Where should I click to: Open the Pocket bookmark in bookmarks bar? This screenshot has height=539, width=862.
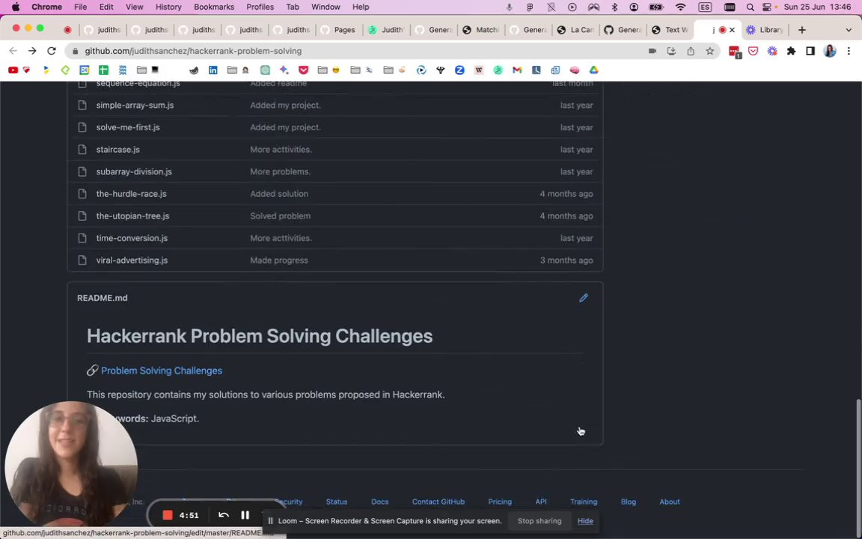[x=304, y=70]
